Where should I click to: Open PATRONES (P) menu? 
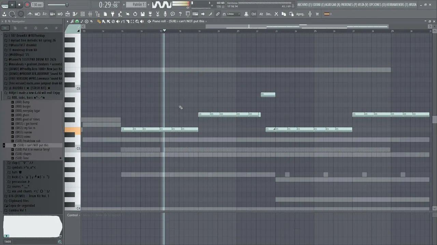click(x=349, y=5)
